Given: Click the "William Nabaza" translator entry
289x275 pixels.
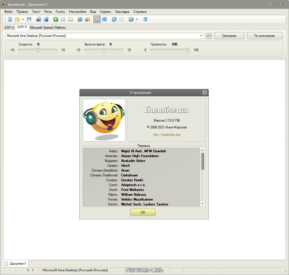Looking at the screenshot, I should click(133, 195).
